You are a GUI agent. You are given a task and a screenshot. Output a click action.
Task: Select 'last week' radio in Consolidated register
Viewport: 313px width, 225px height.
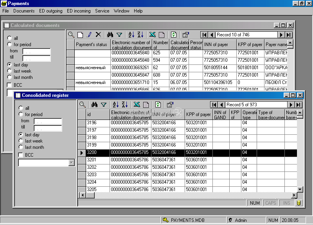[x=21, y=141]
